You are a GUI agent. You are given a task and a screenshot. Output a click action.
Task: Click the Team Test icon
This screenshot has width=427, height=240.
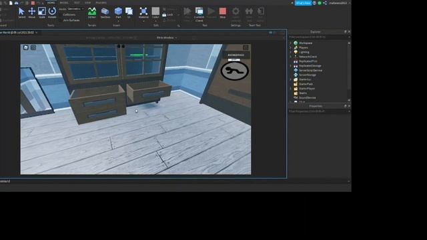(249, 11)
